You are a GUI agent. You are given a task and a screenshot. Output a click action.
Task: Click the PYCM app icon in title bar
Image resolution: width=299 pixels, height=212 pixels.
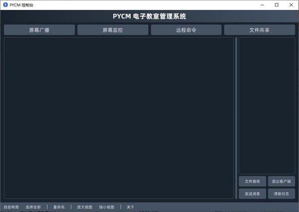(x=5, y=5)
